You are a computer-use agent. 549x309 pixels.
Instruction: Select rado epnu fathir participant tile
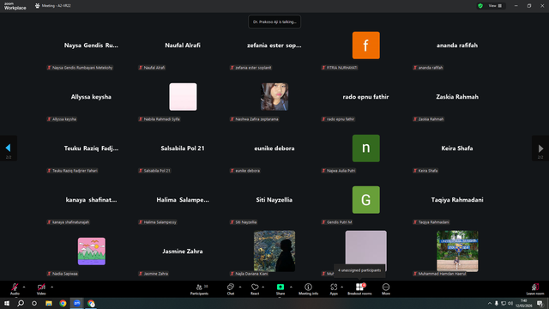click(365, 97)
